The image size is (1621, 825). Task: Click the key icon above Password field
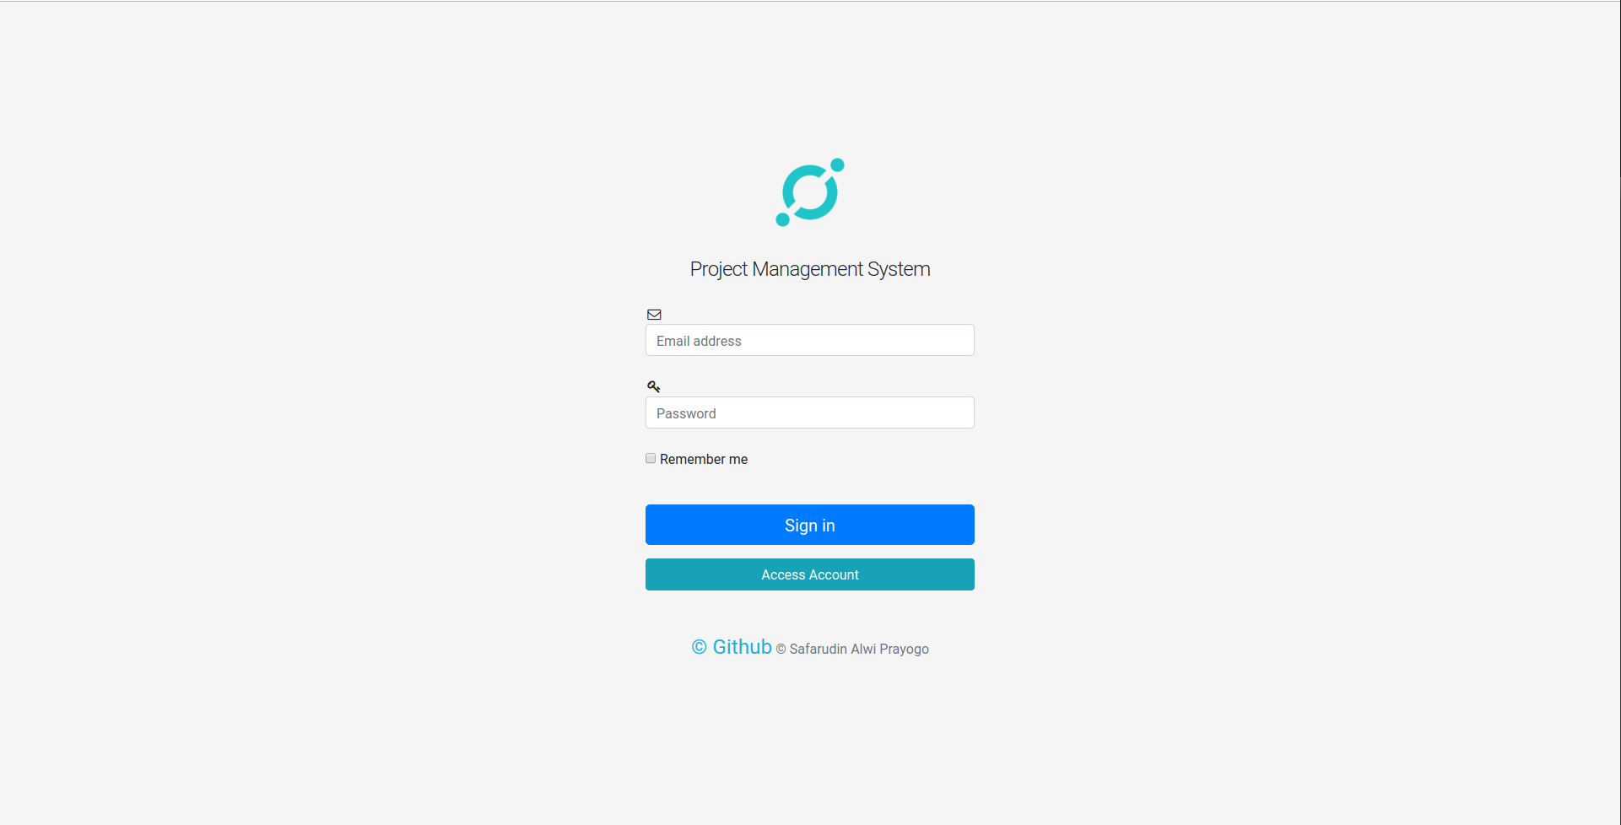point(654,386)
